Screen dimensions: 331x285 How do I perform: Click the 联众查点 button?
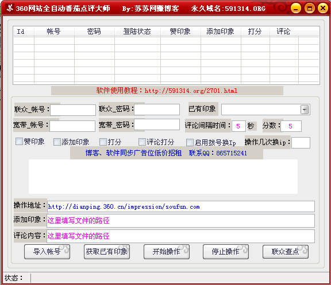click(x=286, y=252)
